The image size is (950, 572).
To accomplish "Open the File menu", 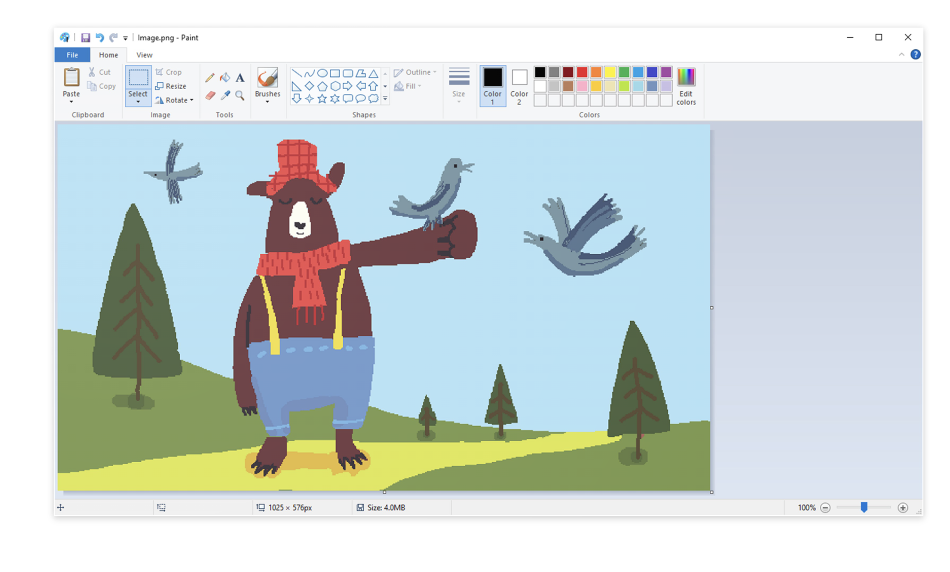I will (x=72, y=55).
